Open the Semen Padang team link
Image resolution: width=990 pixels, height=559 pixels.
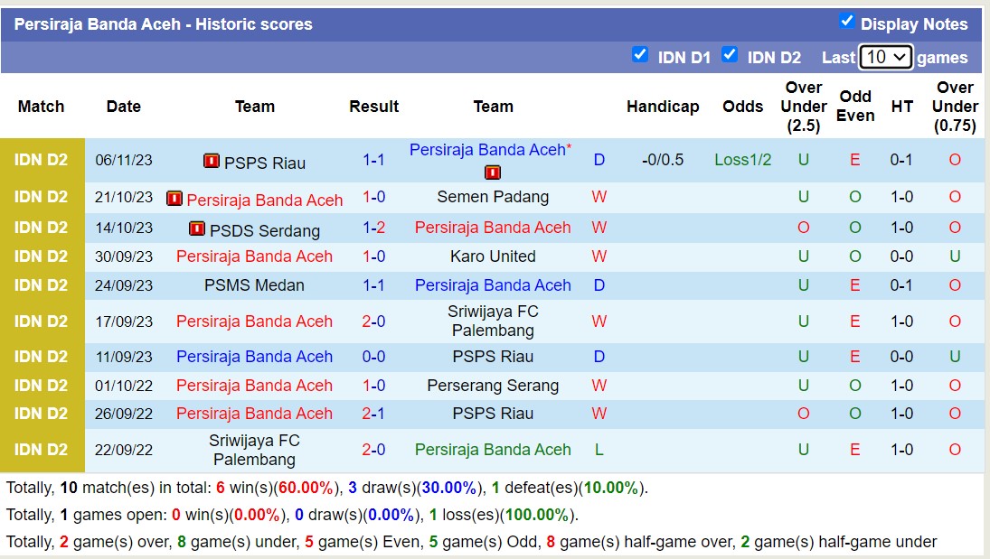(493, 197)
